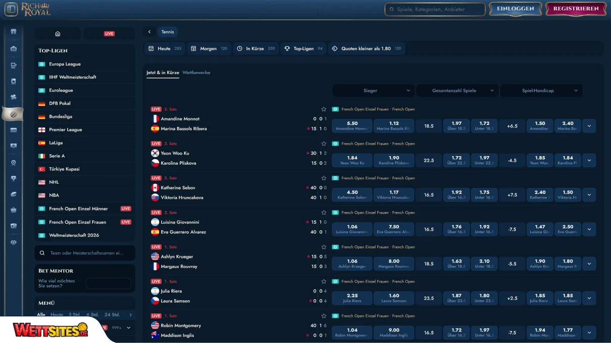Open the trophy sidebar icon
This screenshot has height=343, width=611.
pyautogui.click(x=13, y=178)
